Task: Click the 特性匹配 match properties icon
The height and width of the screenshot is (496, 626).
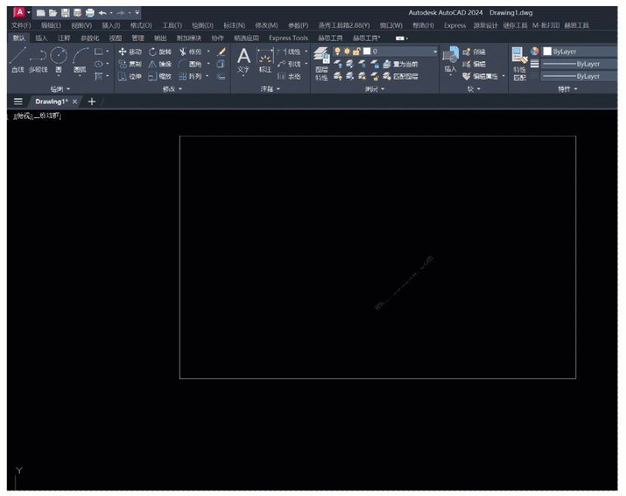Action: point(519,62)
